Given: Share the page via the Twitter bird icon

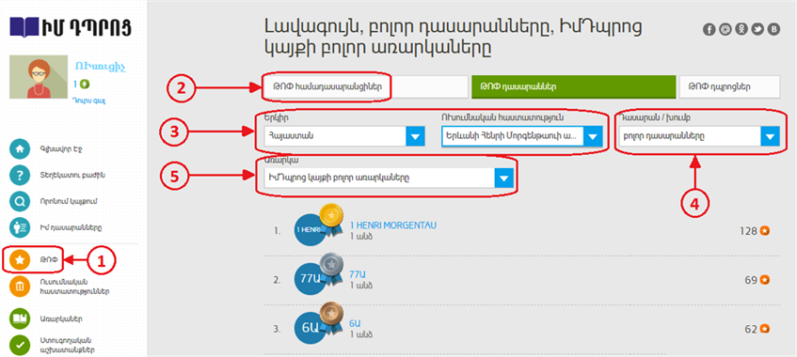Looking at the screenshot, I should pos(757,29).
